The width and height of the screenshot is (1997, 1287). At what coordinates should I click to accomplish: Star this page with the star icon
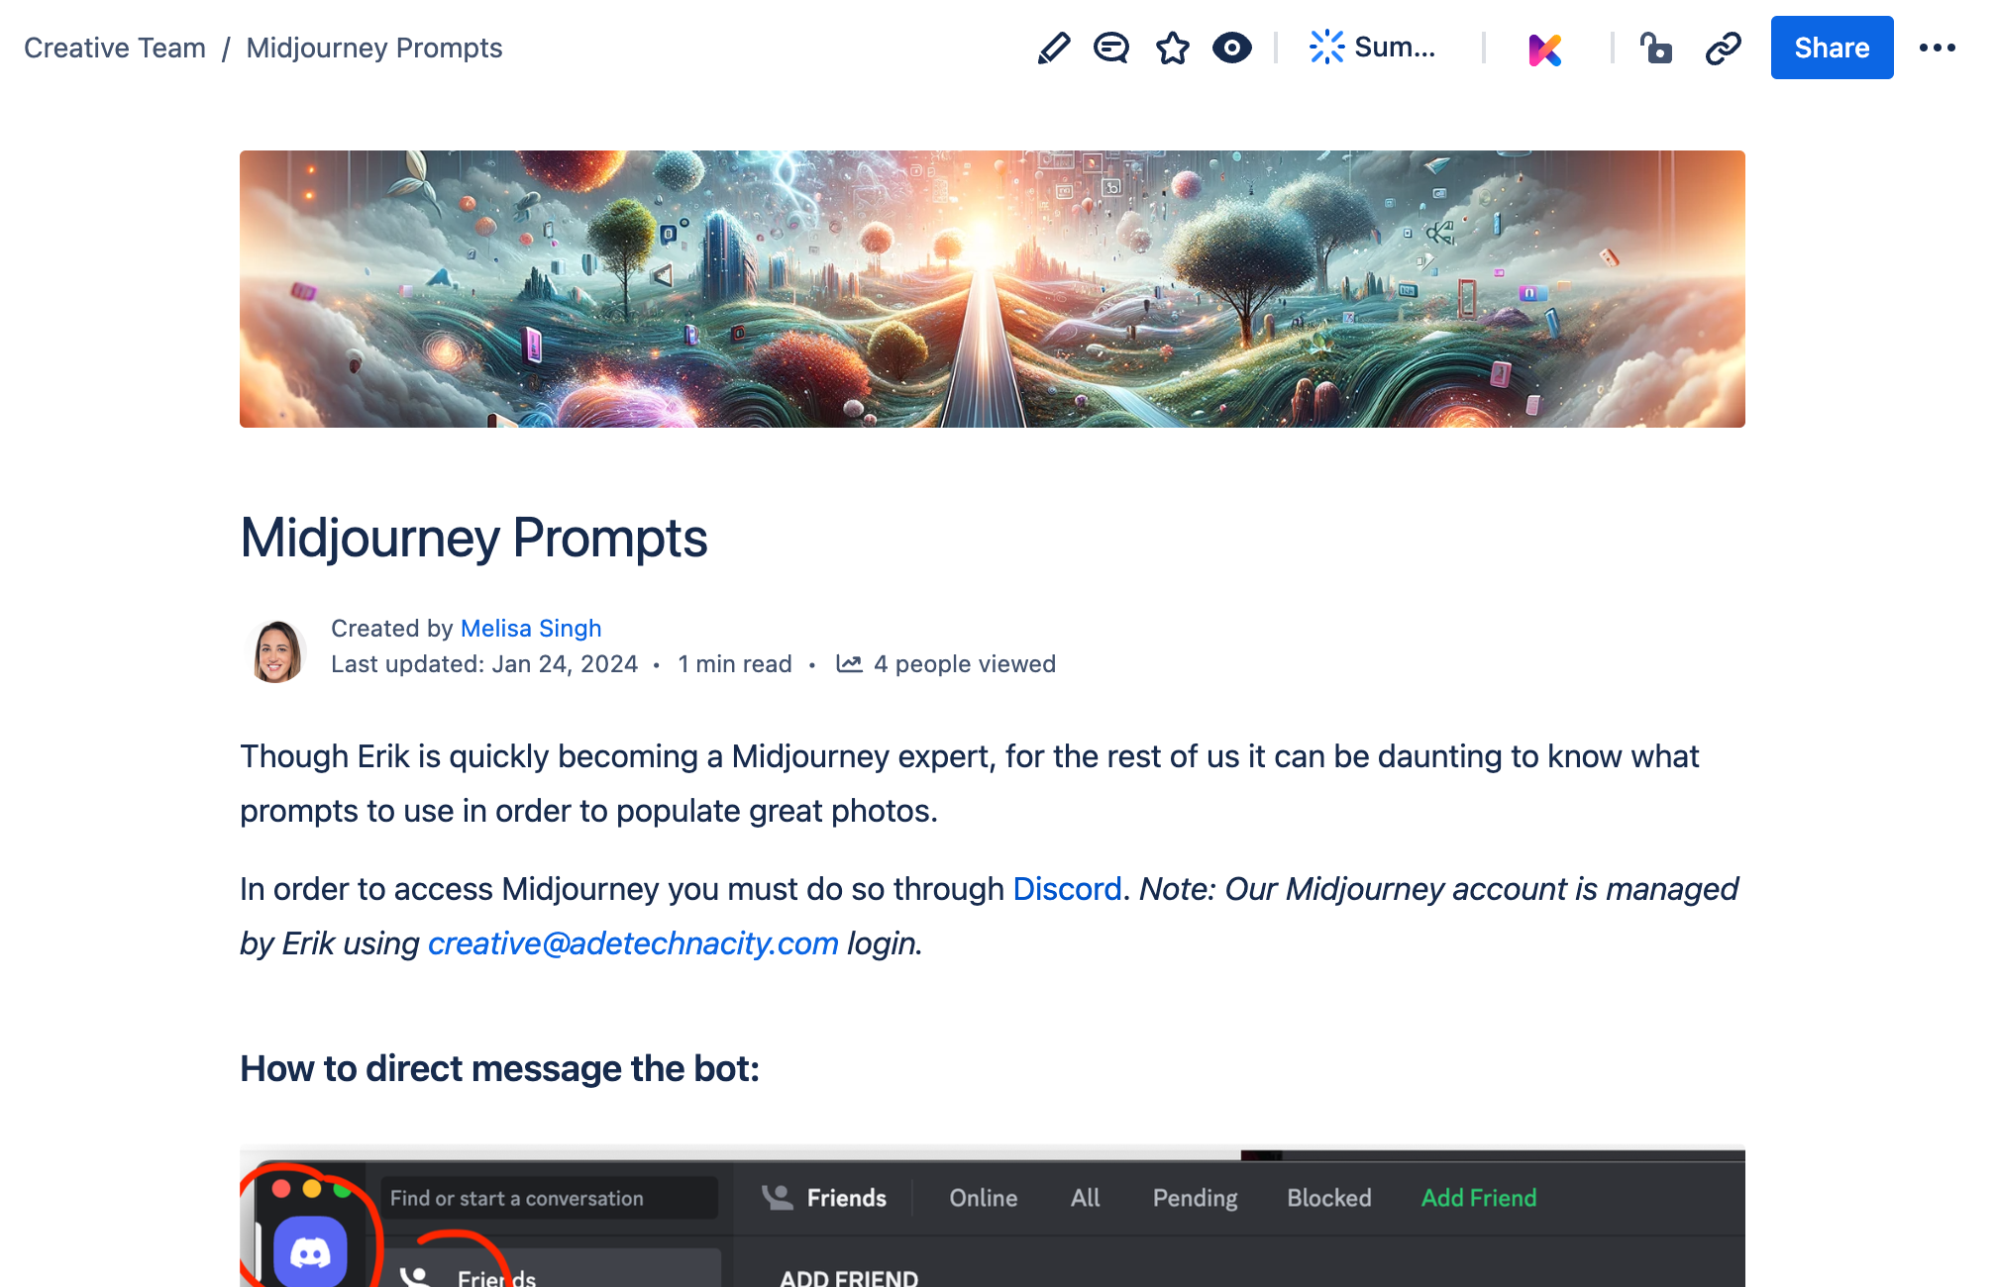click(1172, 48)
